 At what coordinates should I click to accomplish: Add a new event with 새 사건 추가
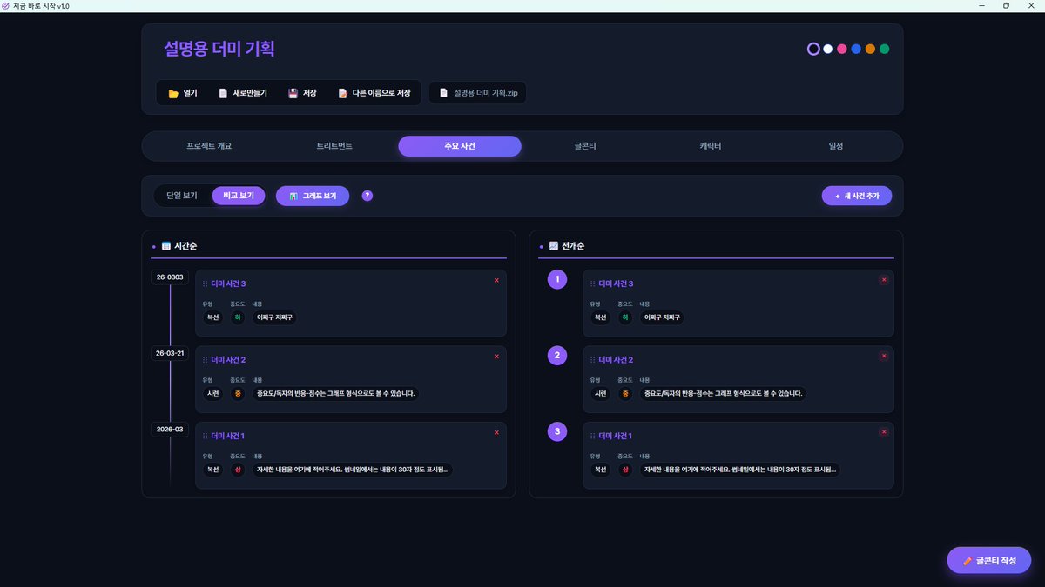coord(857,196)
